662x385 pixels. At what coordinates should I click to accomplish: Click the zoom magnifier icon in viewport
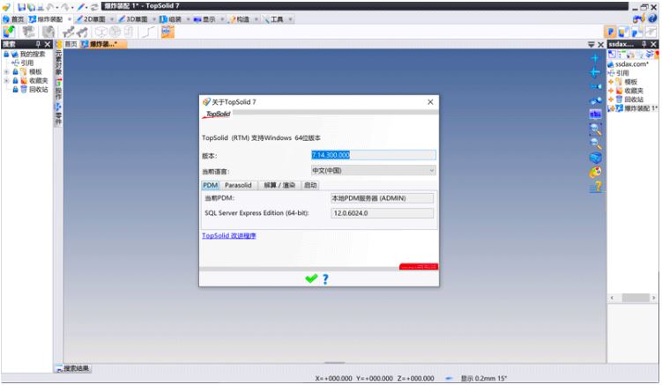595,128
